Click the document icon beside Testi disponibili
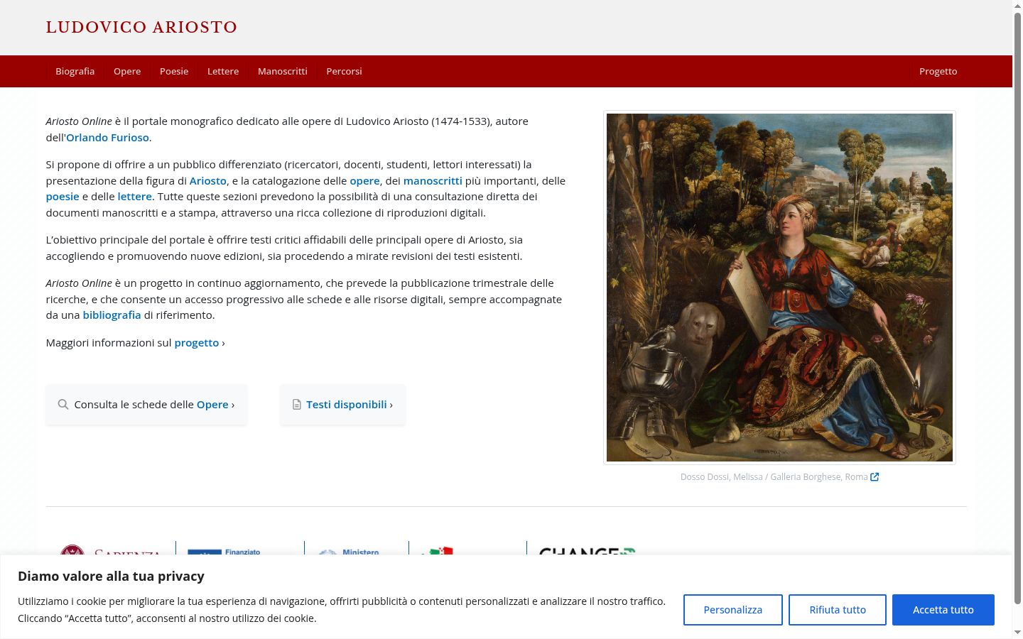 pos(297,405)
